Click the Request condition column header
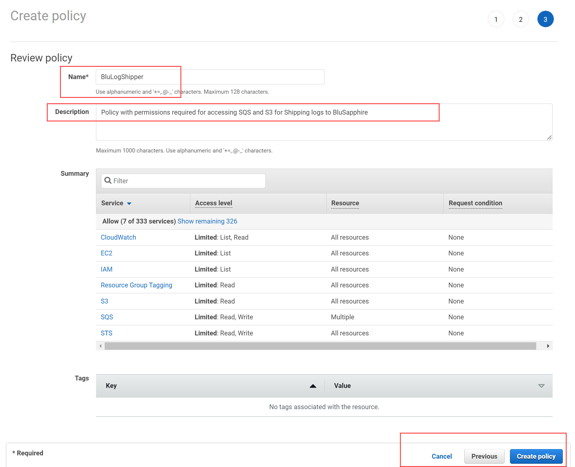Screen dimensions: 575x467 click(x=475, y=203)
